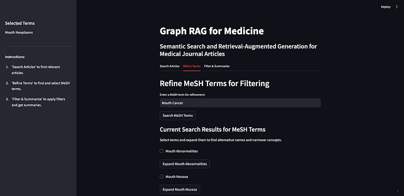This screenshot has width=404, height=196.
Task: Tick the Mouth Abnormalities checkbox
Action: click(162, 151)
